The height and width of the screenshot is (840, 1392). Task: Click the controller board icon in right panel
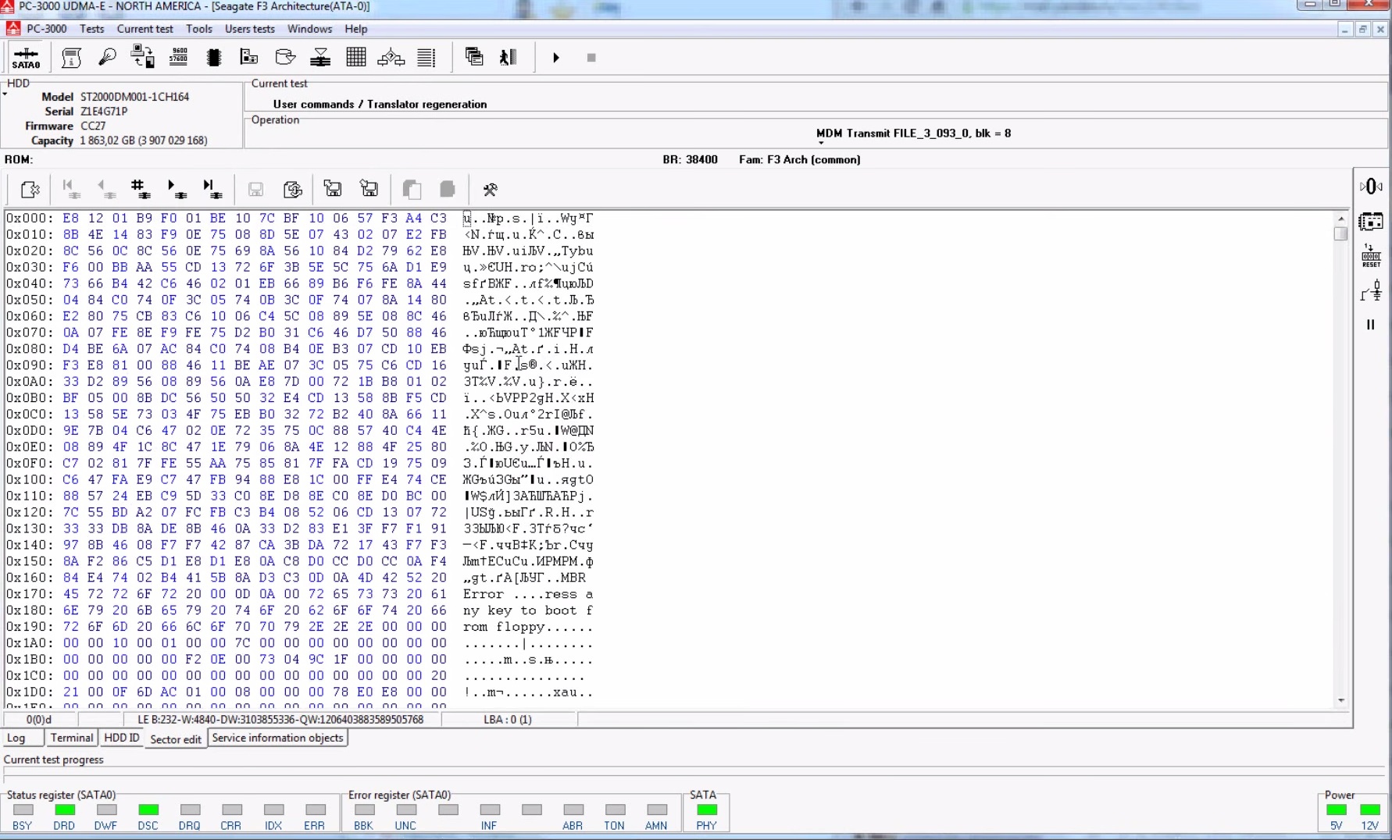click(x=1371, y=222)
